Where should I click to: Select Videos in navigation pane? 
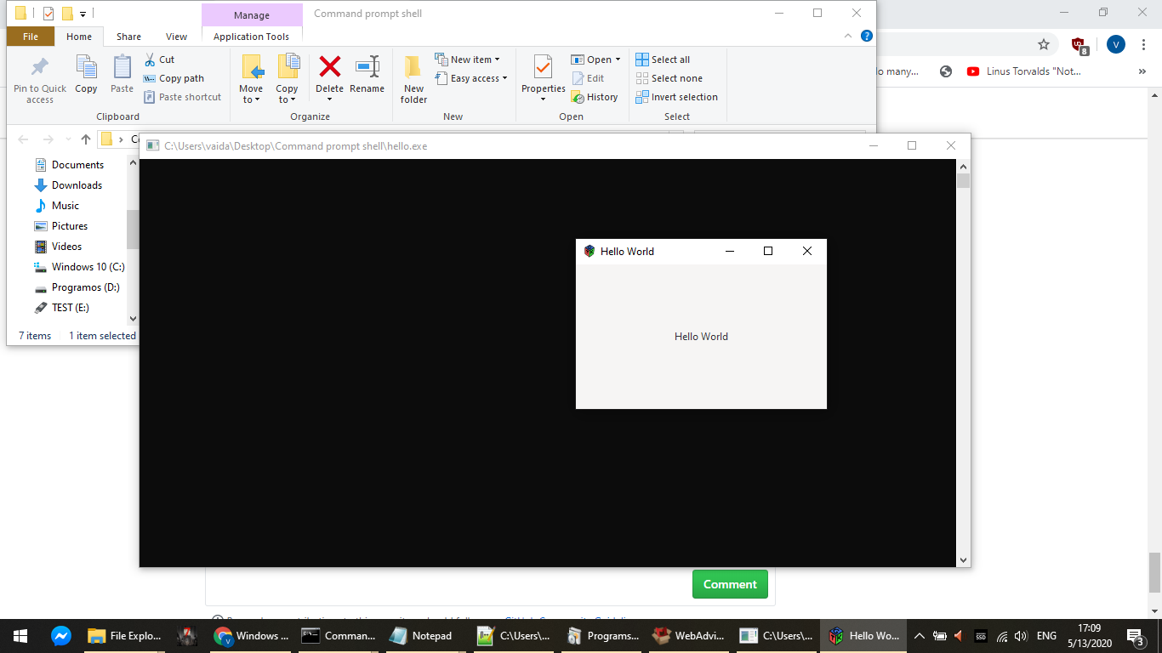58,247
